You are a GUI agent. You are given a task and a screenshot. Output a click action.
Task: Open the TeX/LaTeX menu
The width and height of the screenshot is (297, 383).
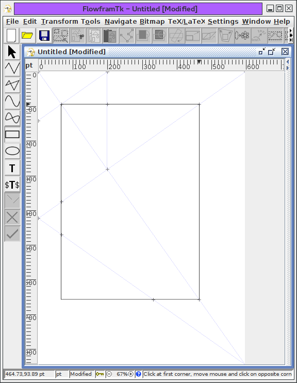click(186, 22)
